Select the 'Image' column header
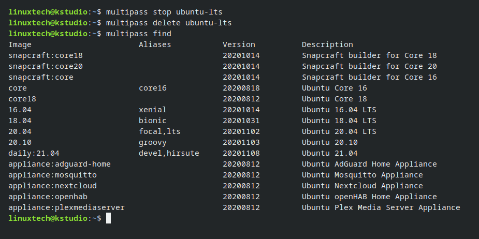The height and width of the screenshot is (239, 479). click(20, 44)
